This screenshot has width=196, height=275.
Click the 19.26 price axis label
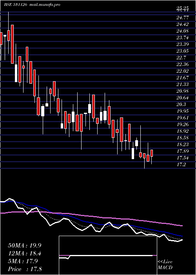coord(183,125)
